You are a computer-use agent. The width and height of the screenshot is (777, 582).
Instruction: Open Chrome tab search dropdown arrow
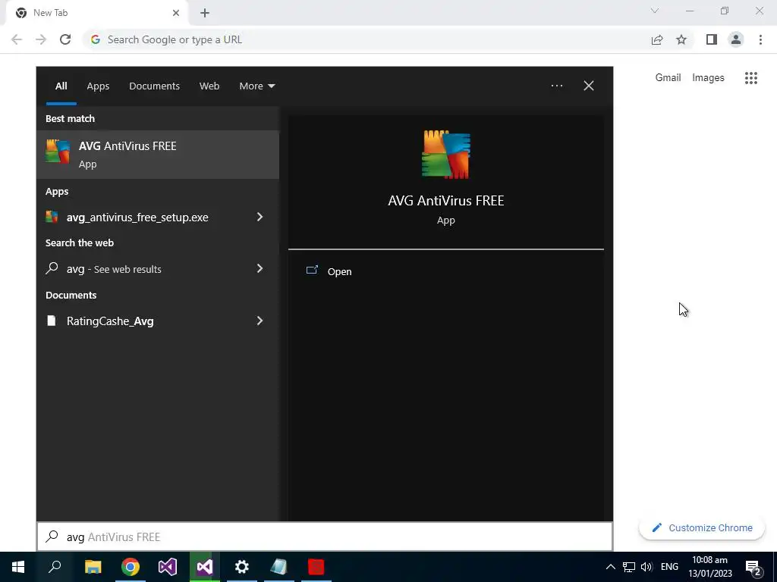(x=655, y=11)
